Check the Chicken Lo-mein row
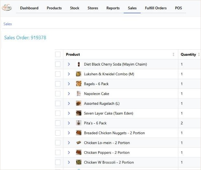This screenshot has height=170, width=201. click(x=58, y=143)
